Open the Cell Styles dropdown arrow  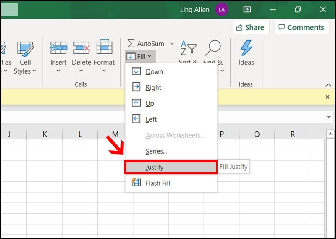coord(34,71)
